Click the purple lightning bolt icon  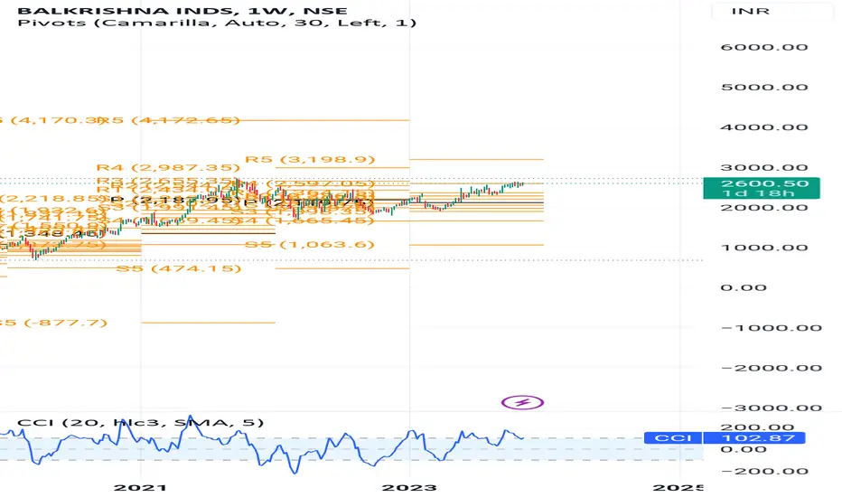(x=522, y=402)
